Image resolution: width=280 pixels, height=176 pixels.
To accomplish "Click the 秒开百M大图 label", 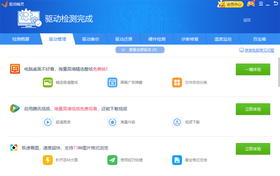I will 67,160.
